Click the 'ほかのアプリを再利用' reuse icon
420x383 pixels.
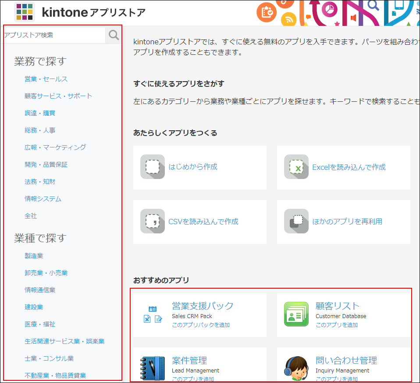(296, 221)
